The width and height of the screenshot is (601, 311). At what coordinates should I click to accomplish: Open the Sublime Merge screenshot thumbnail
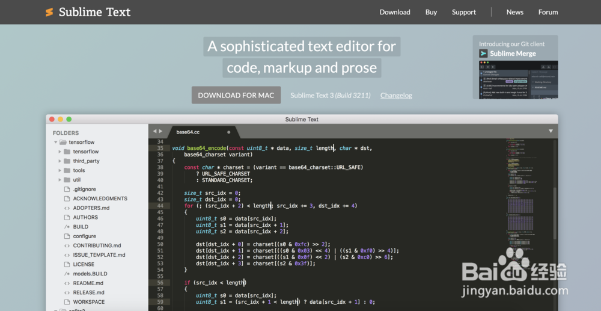[x=518, y=79]
